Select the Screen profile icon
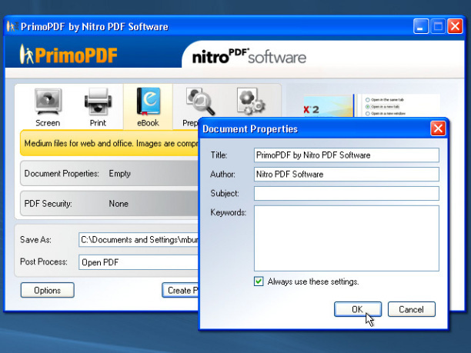The height and width of the screenshot is (353, 471). [48, 102]
